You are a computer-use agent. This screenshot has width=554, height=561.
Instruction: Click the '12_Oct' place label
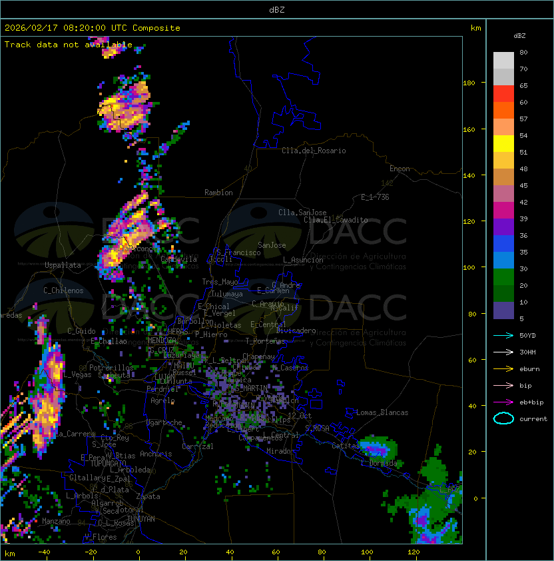[300, 416]
